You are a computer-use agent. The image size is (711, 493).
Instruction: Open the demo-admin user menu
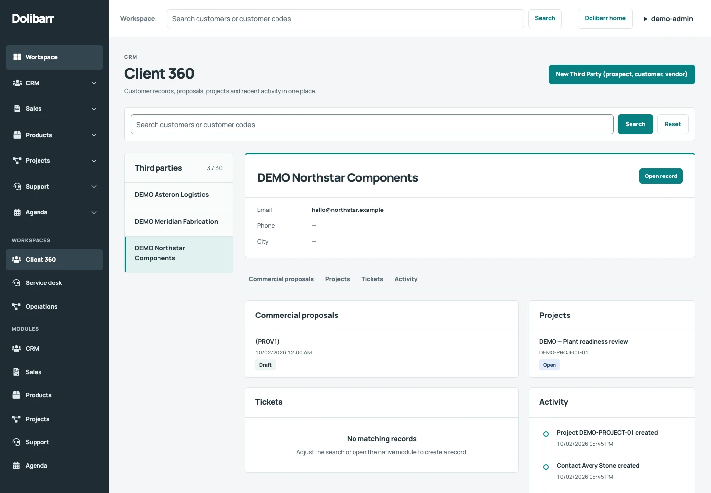[668, 19]
